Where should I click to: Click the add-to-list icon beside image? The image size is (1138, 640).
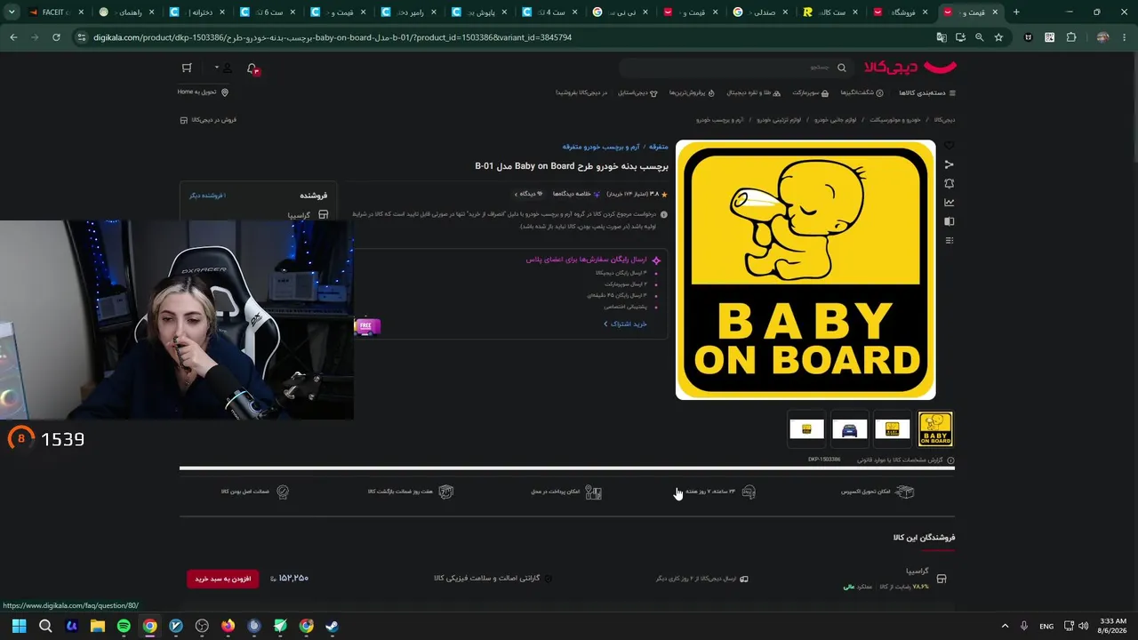click(x=949, y=240)
